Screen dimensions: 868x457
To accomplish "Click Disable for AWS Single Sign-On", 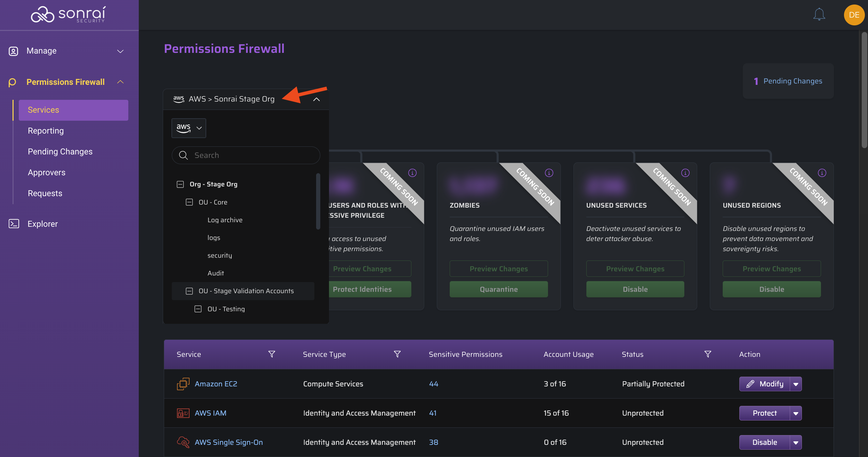I will click(x=764, y=442).
